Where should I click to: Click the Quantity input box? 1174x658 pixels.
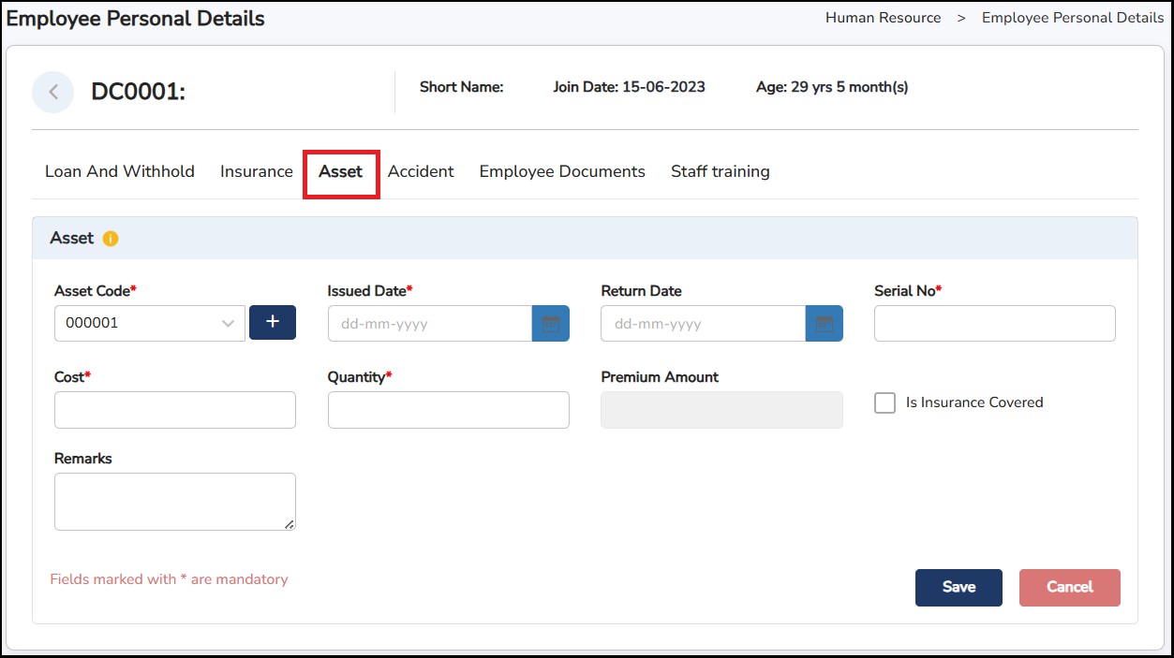(448, 410)
